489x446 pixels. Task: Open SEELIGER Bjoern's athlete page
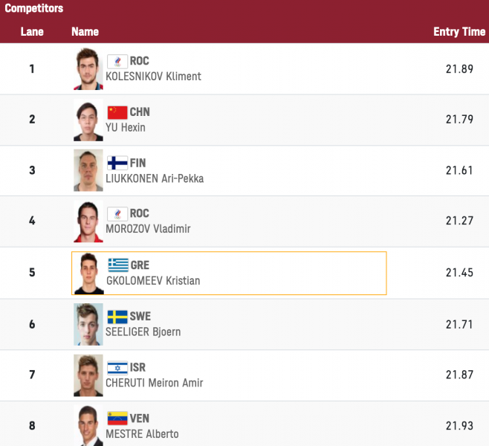(143, 332)
